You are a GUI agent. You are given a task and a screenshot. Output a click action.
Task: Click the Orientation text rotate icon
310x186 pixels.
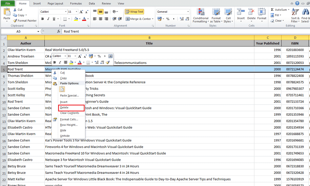[x=114, y=12]
